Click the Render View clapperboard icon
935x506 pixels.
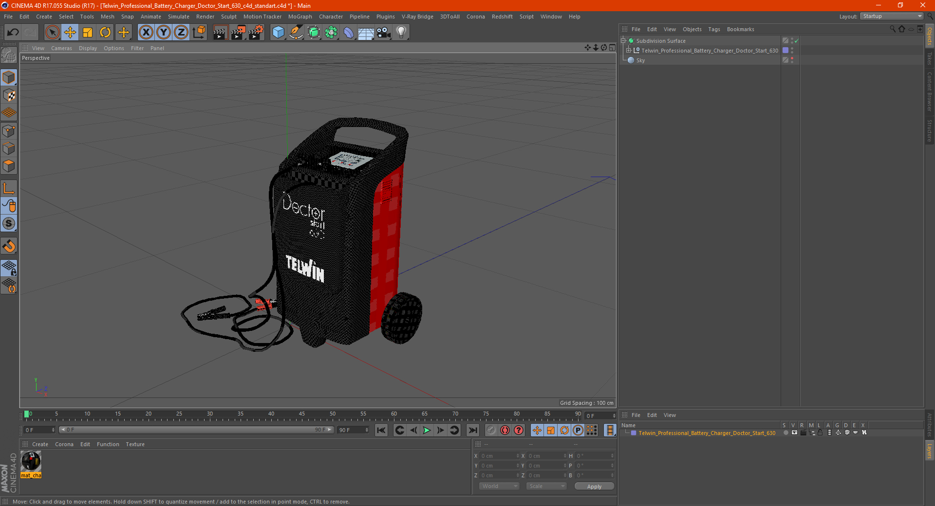[220, 33]
